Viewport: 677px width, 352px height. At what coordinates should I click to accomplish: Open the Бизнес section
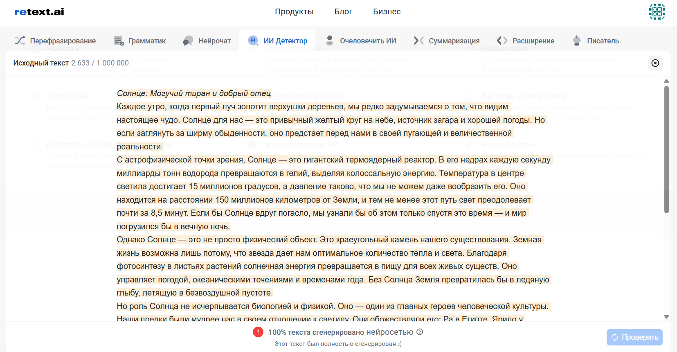pos(387,12)
